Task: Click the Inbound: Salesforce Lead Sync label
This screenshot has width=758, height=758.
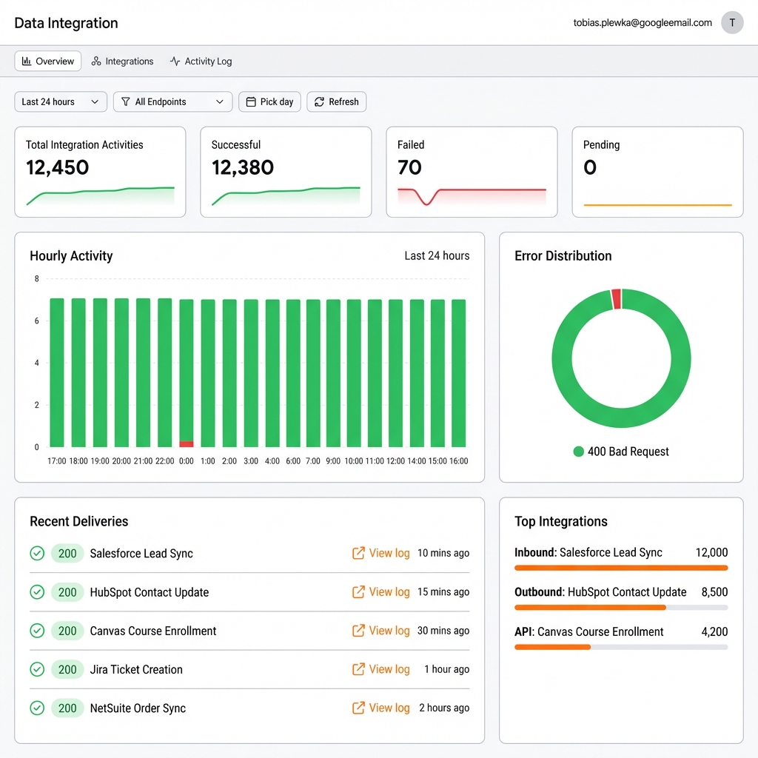Action: coord(588,552)
